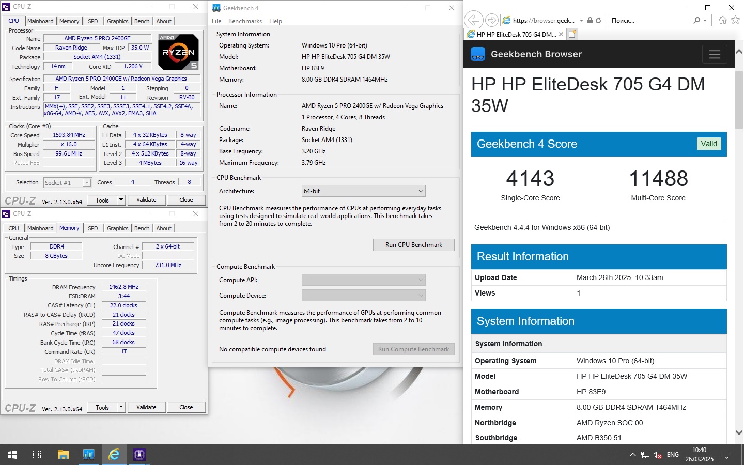Open the address bar dropdown arrow
The height and width of the screenshot is (465, 744).
[581, 21]
